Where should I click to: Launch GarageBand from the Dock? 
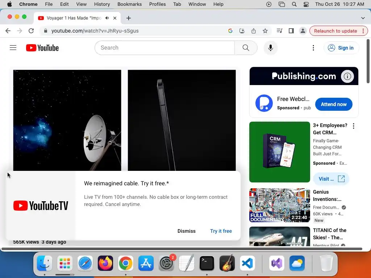click(227, 263)
